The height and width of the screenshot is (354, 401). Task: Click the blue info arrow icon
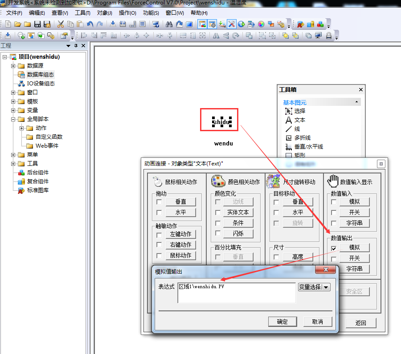(241, 24)
